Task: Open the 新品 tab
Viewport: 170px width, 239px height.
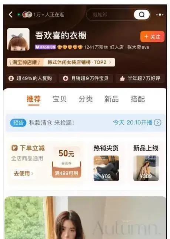Action: (111, 99)
